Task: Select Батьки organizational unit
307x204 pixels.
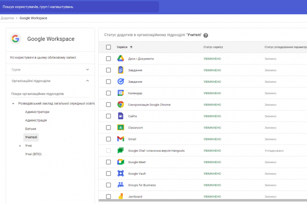Action: pos(31,129)
